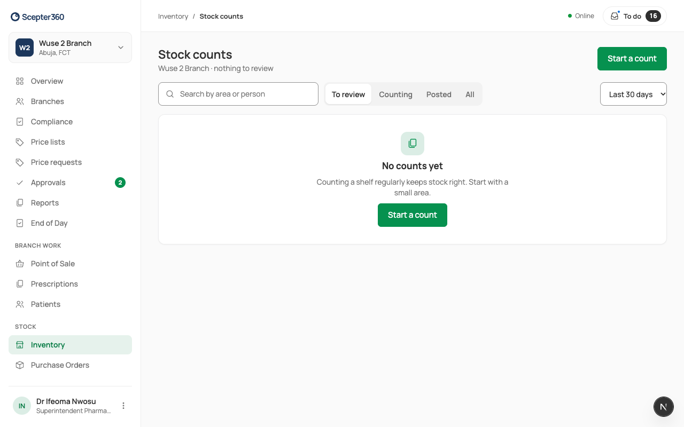Click the empty-state clipboard icon
684x427 pixels.
pos(413,144)
